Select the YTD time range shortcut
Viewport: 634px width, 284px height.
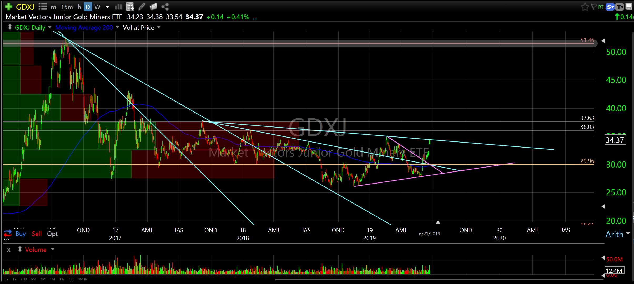[23, 279]
